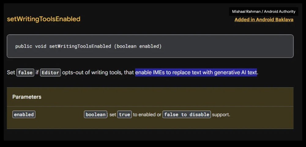Click the Editor code link in the description
Viewport: 306px width, 147px height.
(50, 73)
